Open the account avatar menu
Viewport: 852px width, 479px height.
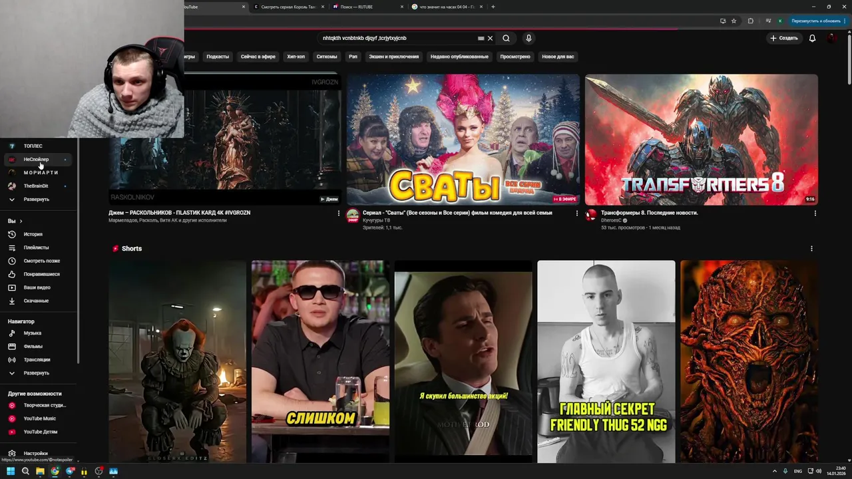pyautogui.click(x=832, y=38)
